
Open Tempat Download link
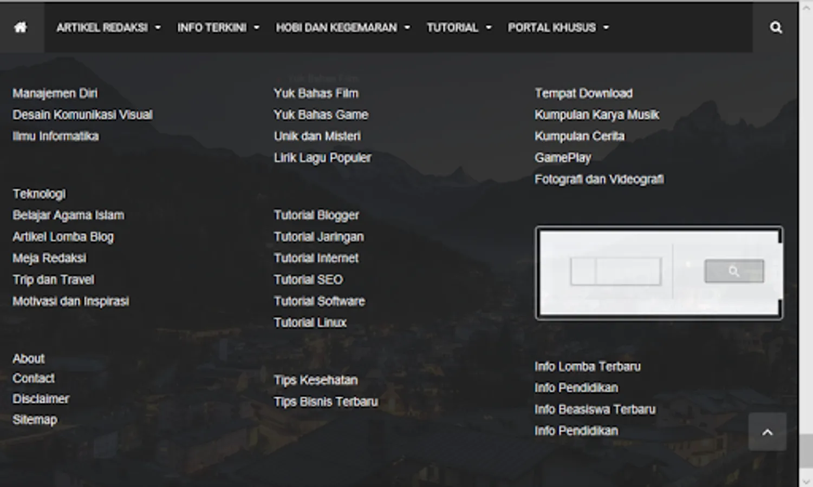point(584,93)
